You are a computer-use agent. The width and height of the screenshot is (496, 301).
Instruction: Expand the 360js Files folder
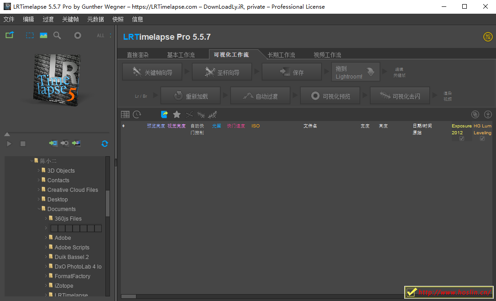(46, 218)
